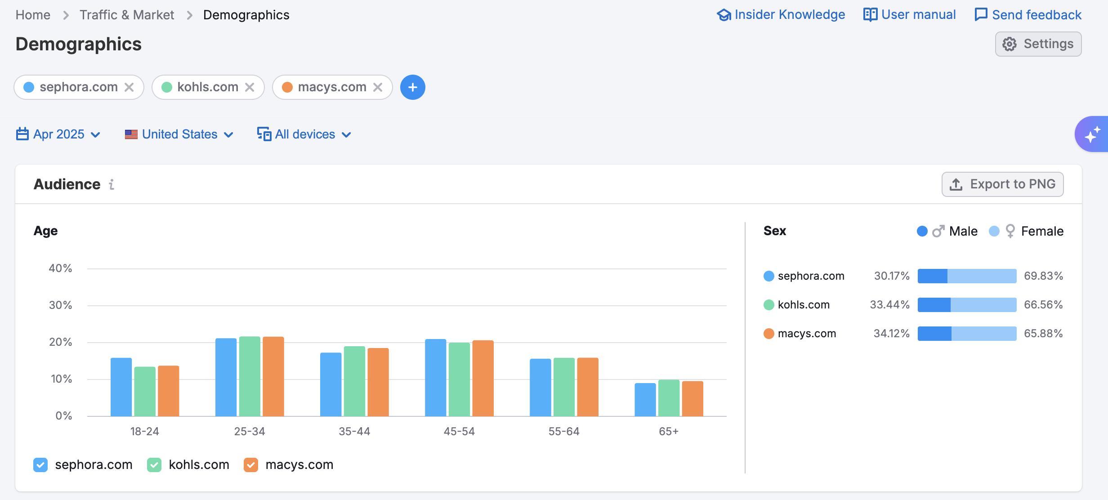Open the Apr 2025 date dropdown

coord(58,134)
